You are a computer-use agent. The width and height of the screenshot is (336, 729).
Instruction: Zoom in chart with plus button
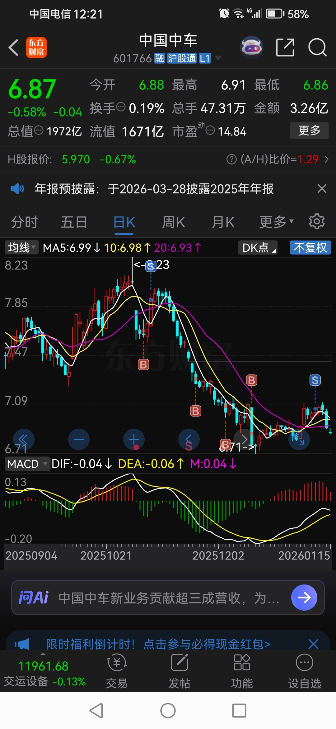click(x=134, y=440)
